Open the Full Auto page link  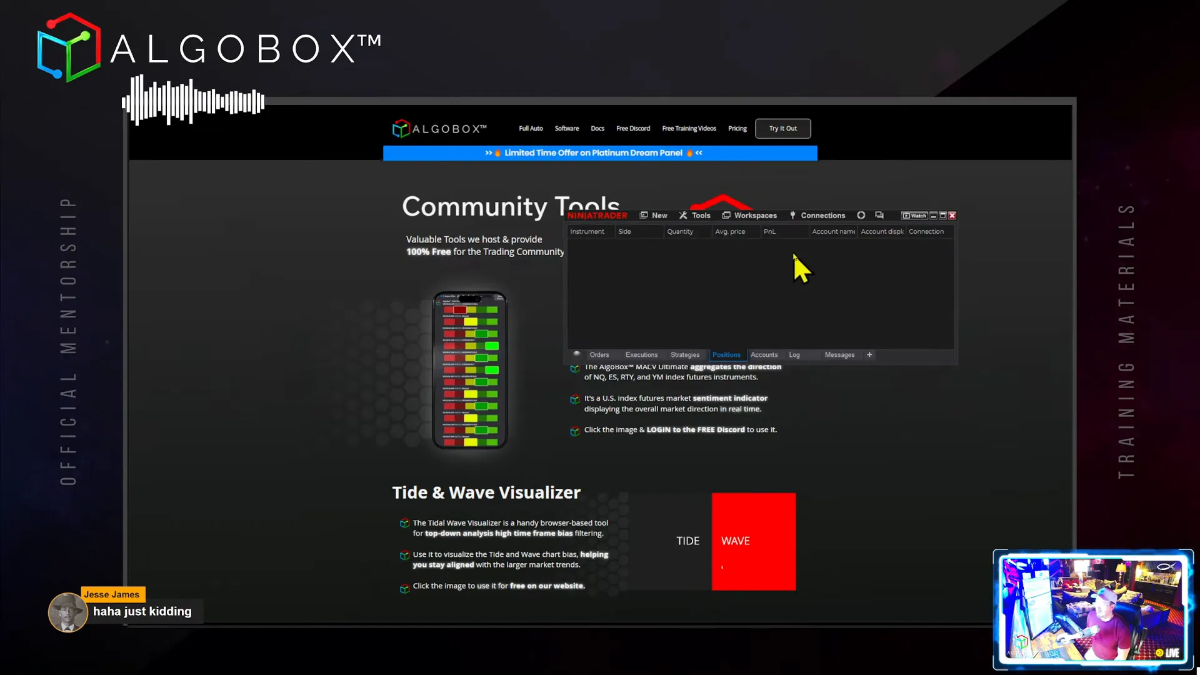pyautogui.click(x=531, y=128)
